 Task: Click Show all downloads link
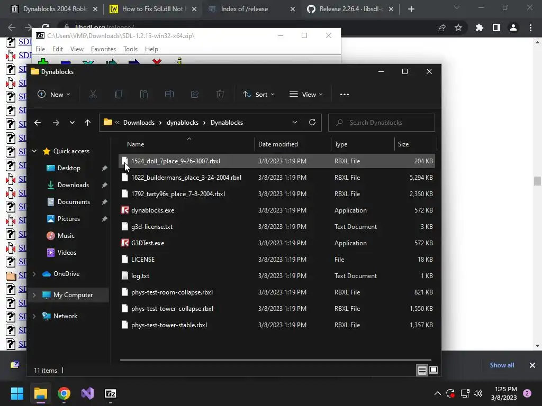502,365
